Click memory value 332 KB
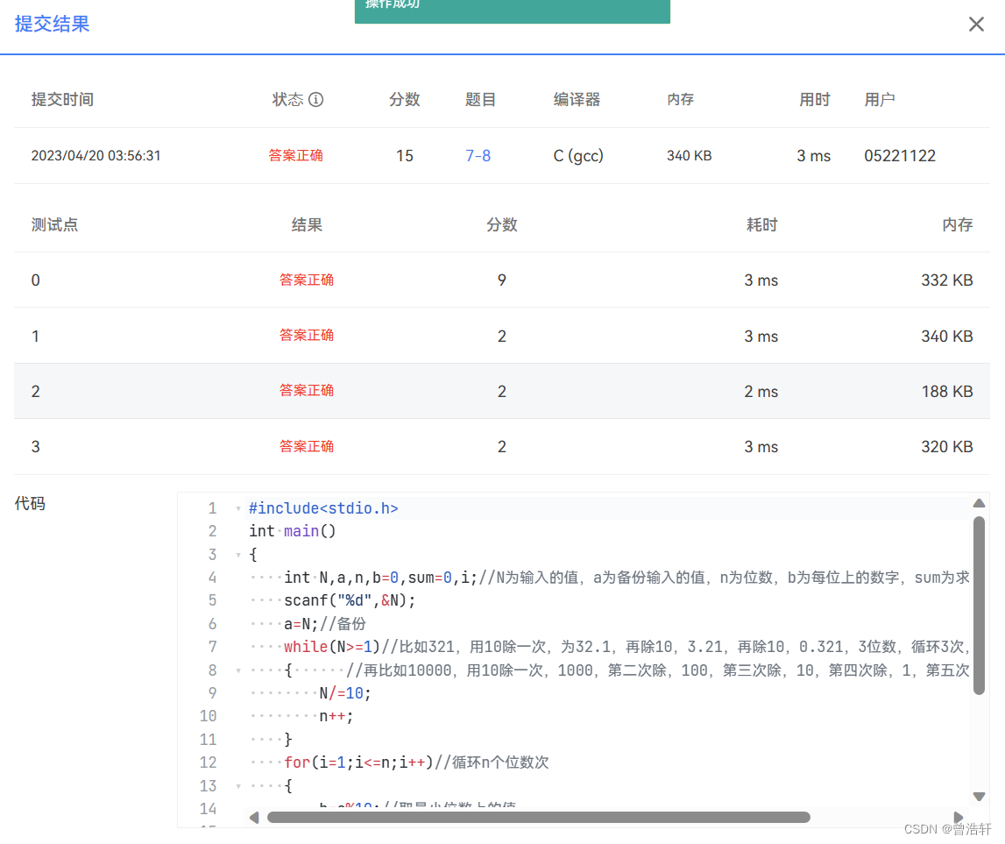 [946, 280]
